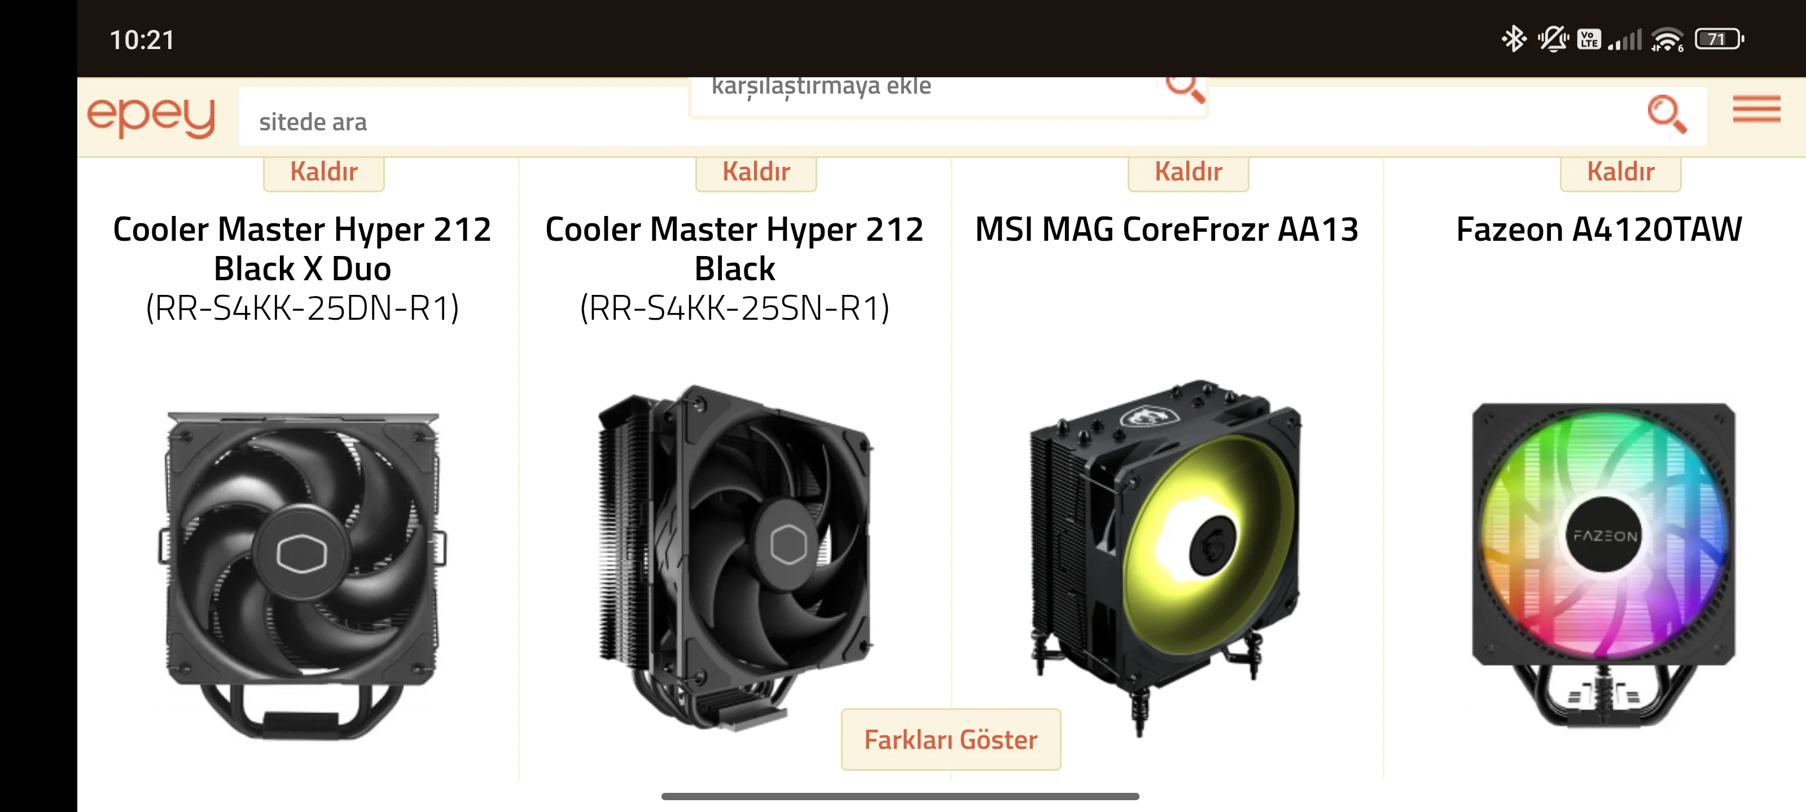Tap the Wi-Fi status icon
This screenshot has width=1806, height=812.
pos(1667,39)
